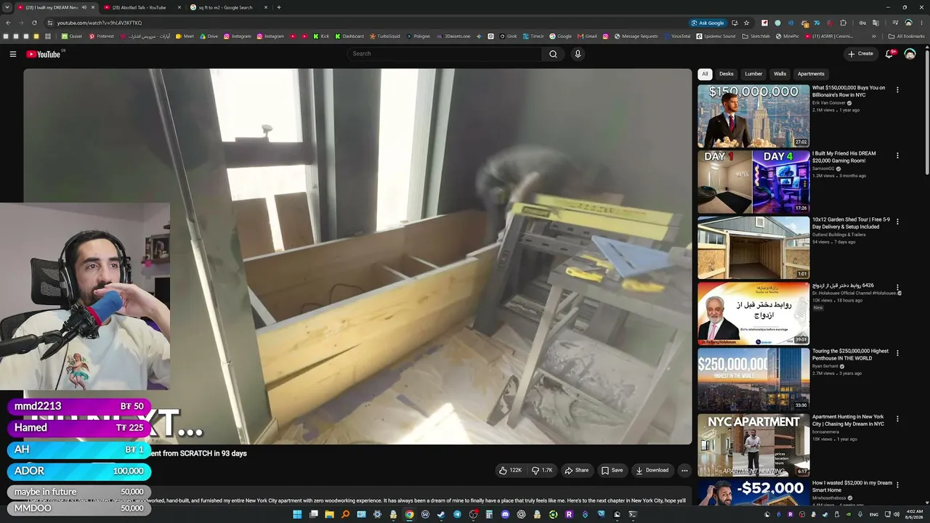This screenshot has height=523, width=930.
Task: Reload the page with the refresh icon
Action: (x=34, y=23)
